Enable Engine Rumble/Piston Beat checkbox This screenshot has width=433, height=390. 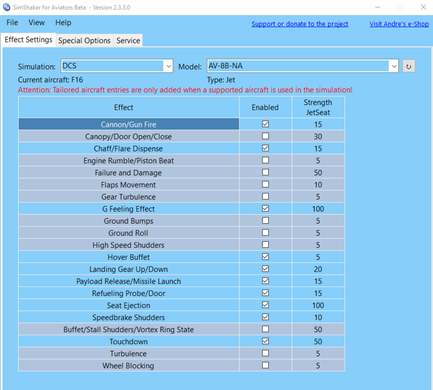[x=266, y=160]
